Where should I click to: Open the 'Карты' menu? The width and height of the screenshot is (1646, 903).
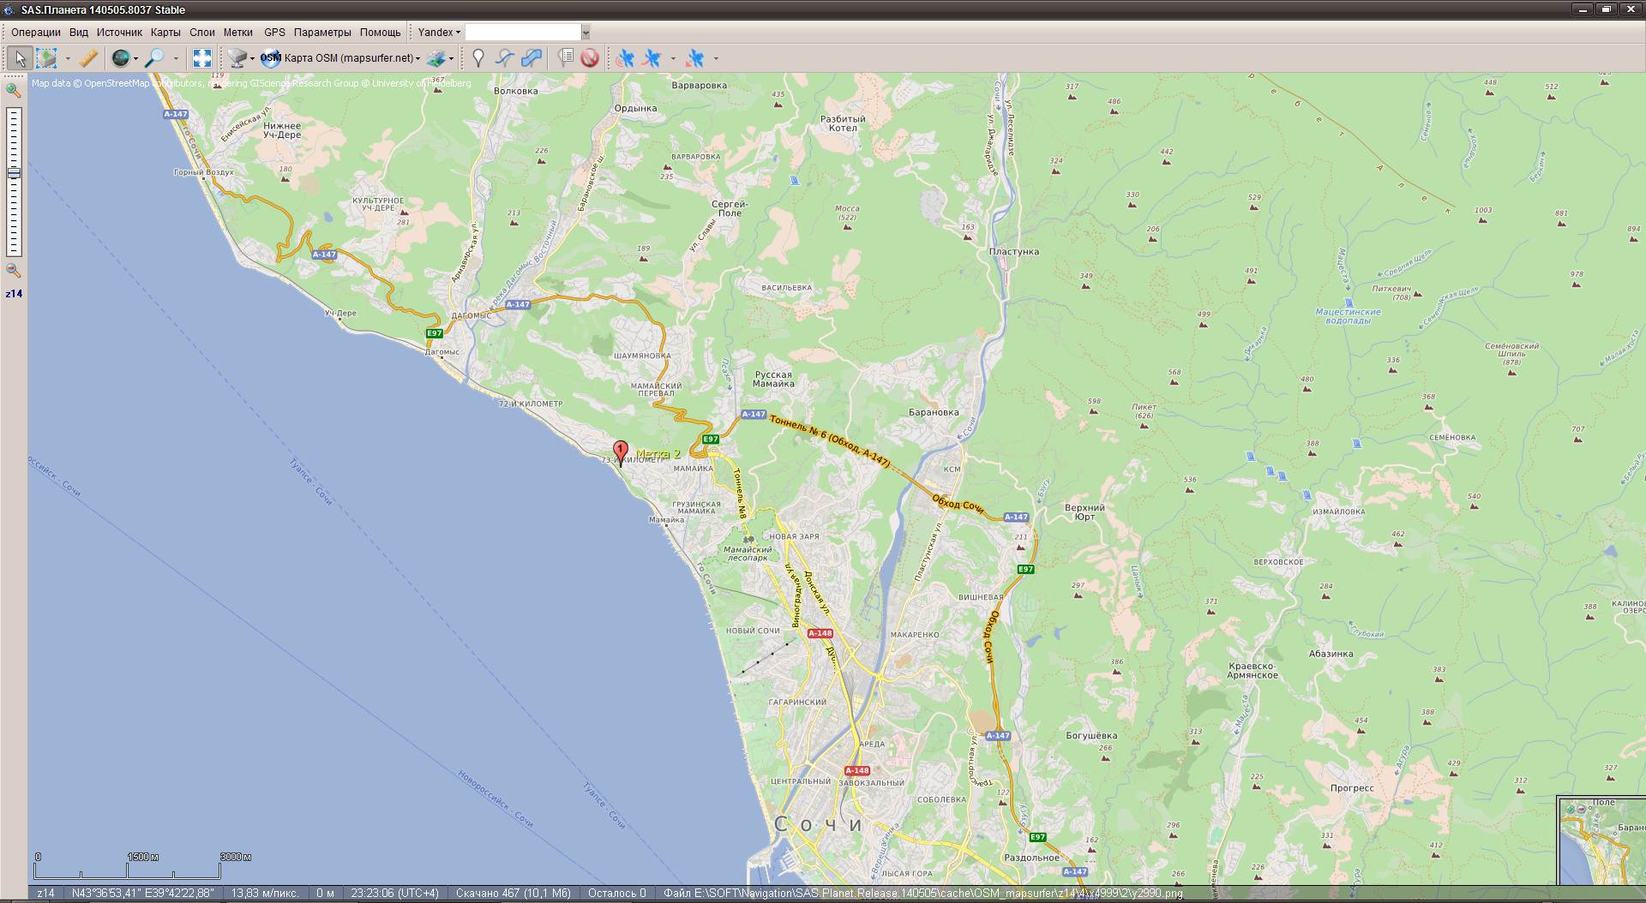pos(165,33)
